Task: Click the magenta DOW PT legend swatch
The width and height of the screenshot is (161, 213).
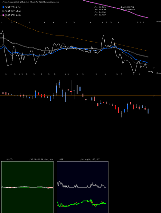Action: click(3, 15)
